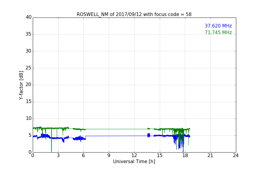Viewport: 262px width, 174px height.
Task: Click the x-axis tick label 18
Action: 185,156
